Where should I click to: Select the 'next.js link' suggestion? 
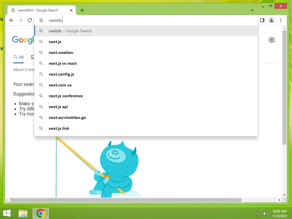(146, 128)
